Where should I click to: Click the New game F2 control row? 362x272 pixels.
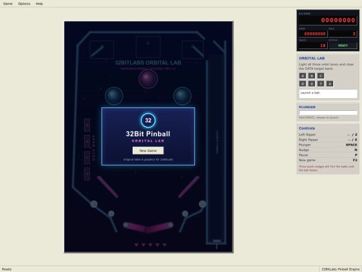coord(328,160)
